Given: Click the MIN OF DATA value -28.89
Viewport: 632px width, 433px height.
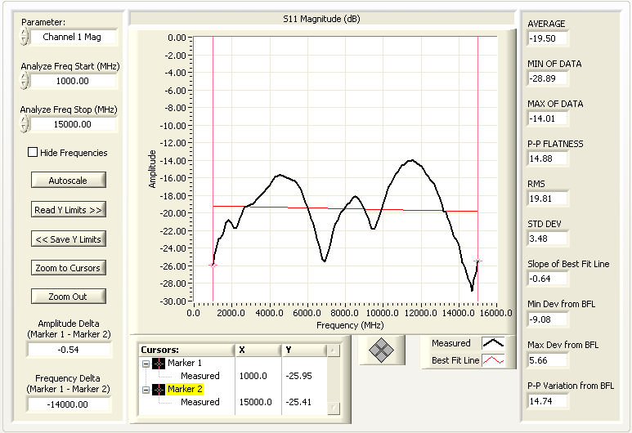Looking at the screenshot, I should (547, 78).
